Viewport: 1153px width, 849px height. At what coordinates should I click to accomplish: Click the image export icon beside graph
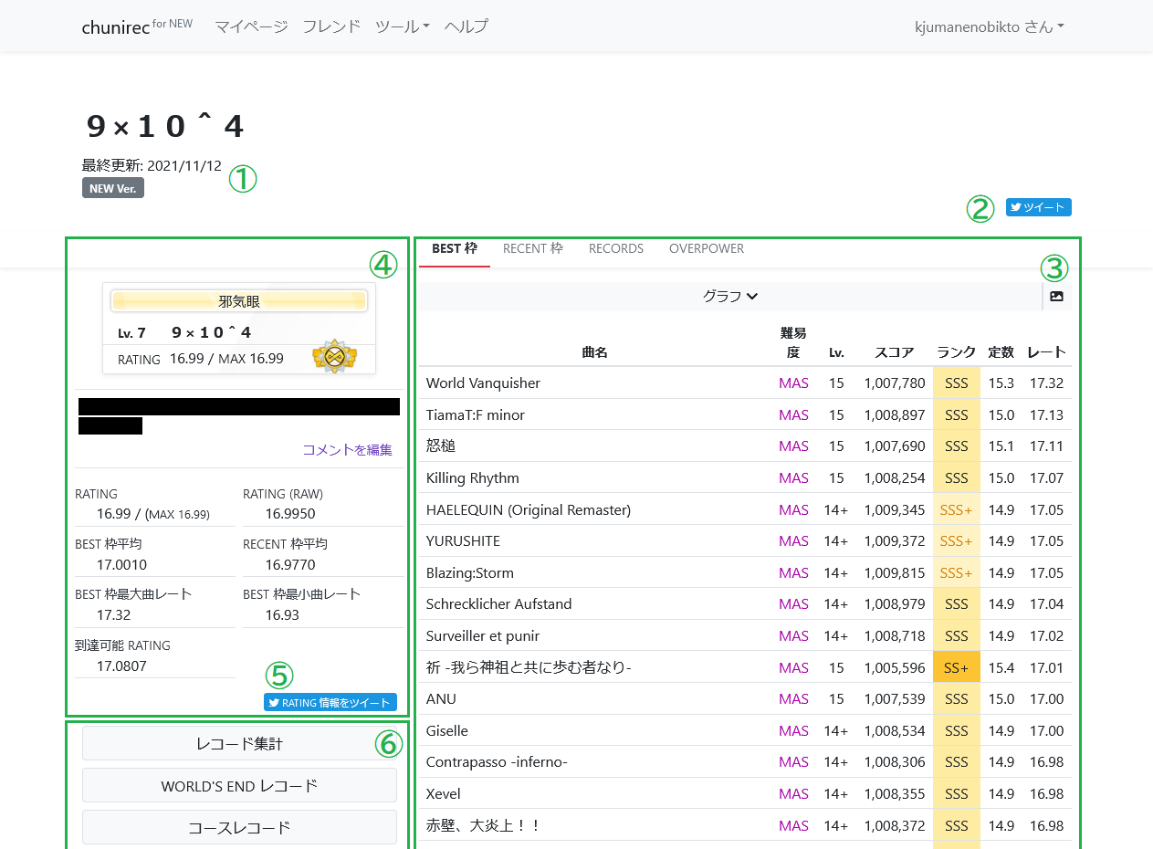[1056, 297]
